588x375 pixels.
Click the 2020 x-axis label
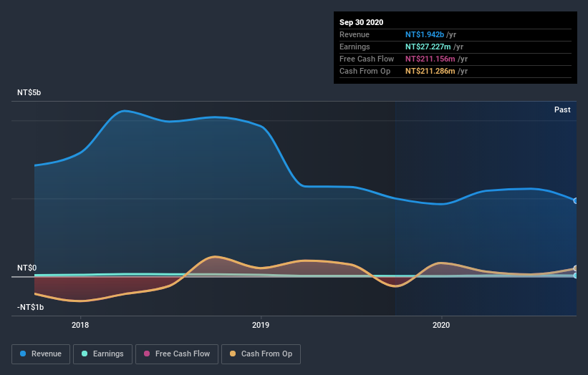(x=441, y=325)
